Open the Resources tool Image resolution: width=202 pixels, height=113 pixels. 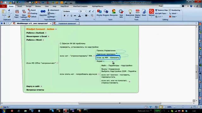click(x=114, y=13)
